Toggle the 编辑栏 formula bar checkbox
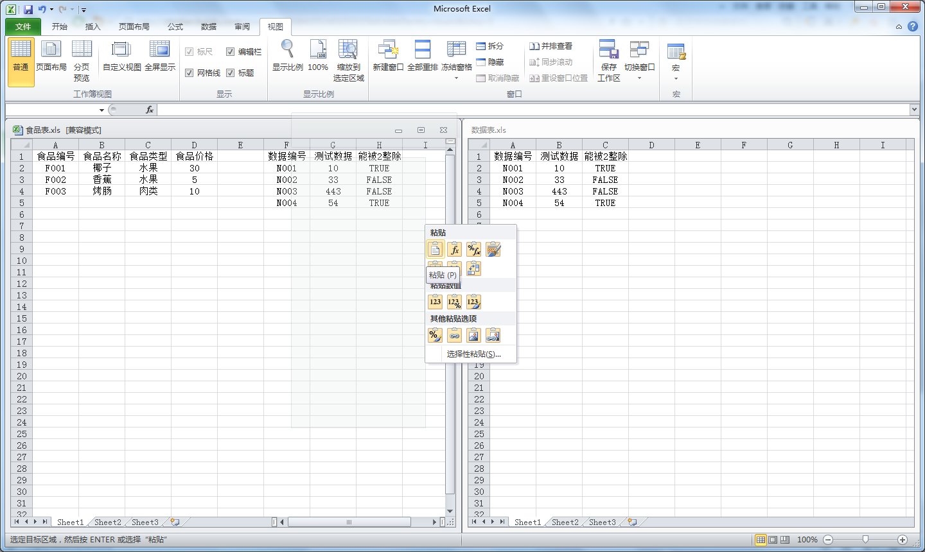Viewport: 925px width, 552px height. coord(230,52)
